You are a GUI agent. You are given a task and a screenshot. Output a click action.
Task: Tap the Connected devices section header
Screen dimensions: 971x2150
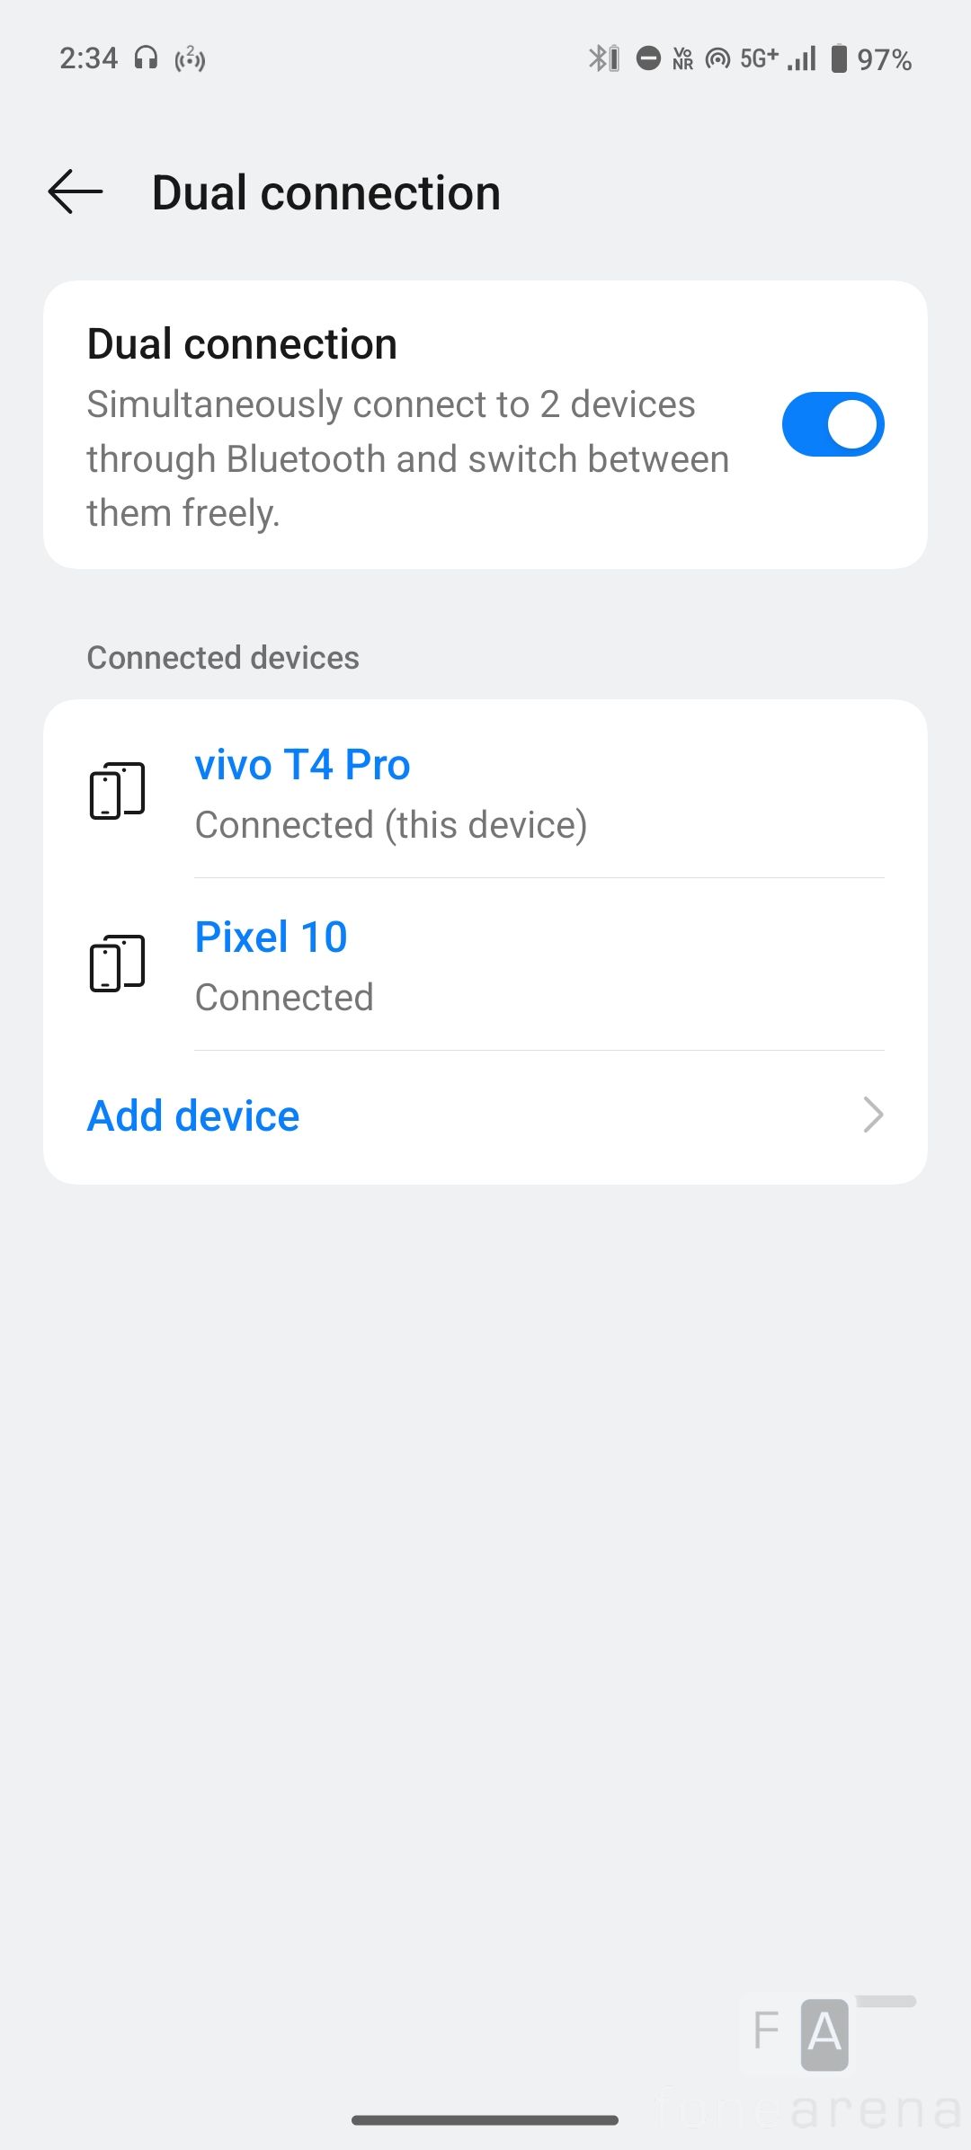(x=223, y=658)
